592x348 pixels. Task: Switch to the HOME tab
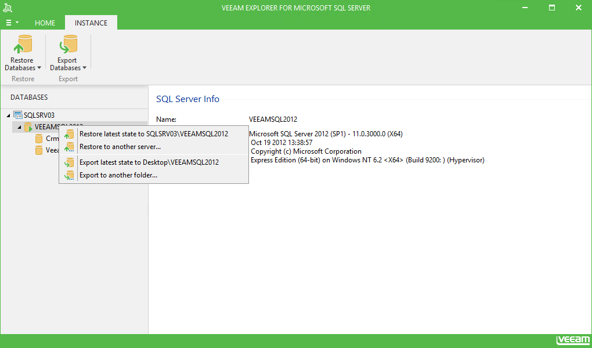click(45, 23)
